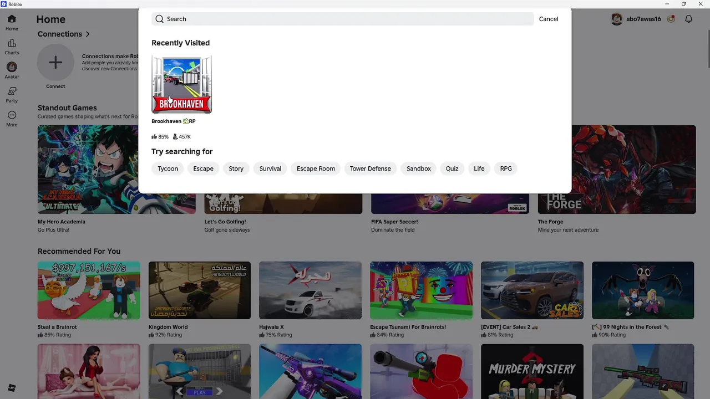Click the 85% like rating under Brookhaven

pos(160,137)
